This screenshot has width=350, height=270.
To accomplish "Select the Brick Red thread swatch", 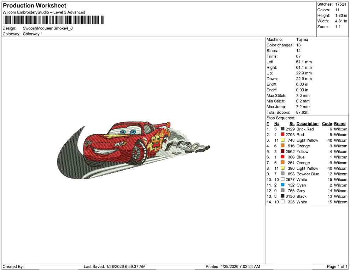I will [282, 129].
